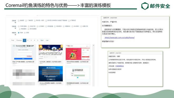Click the Previous pagination button
Image resolution: width=174 pixels, height=98 pixels.
click(x=19, y=40)
